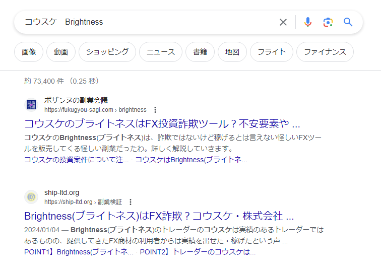Start voice search with microphone icon
Screen dimensions: 381x271
tap(308, 22)
